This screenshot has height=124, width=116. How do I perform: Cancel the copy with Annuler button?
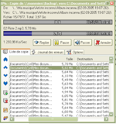coord(103,42)
